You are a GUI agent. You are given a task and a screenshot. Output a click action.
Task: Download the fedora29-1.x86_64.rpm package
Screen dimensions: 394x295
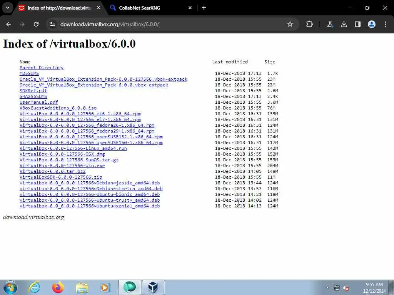pyautogui.click(x=87, y=131)
